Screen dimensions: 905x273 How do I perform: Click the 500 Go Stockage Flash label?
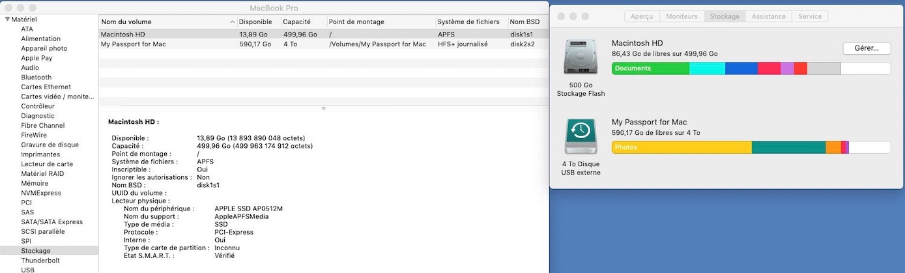581,89
